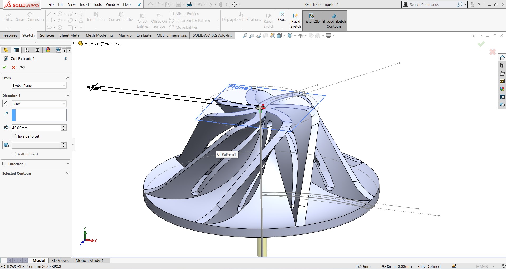
Task: Open Design Library pane icon
Action: pyautogui.click(x=502, y=65)
